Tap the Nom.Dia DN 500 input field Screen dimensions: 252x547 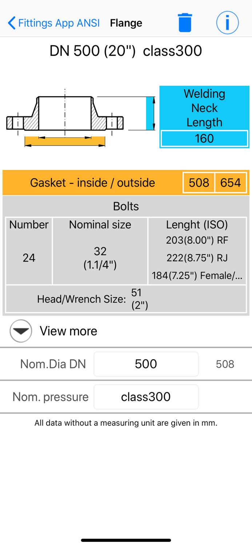tap(146, 364)
